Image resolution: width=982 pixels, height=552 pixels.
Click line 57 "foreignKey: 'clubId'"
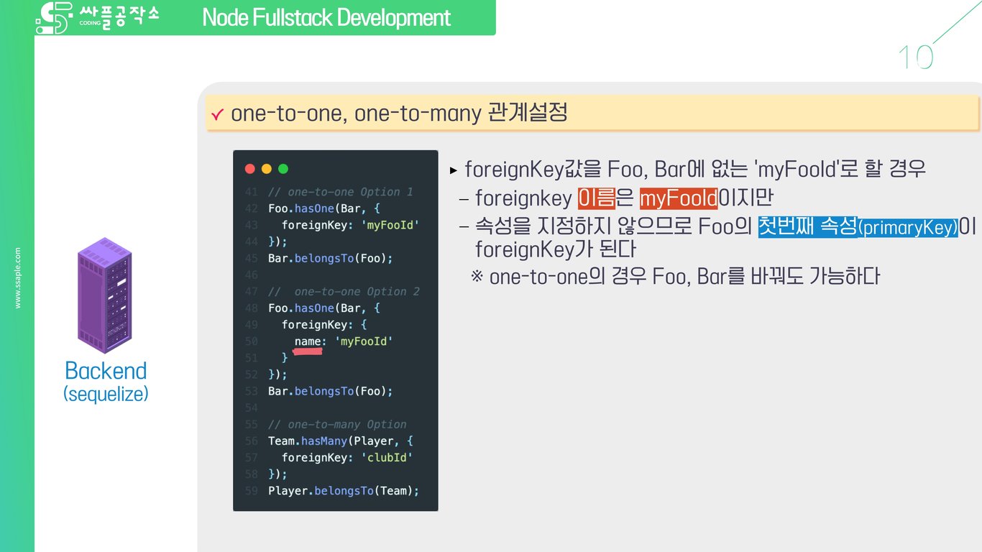347,457
